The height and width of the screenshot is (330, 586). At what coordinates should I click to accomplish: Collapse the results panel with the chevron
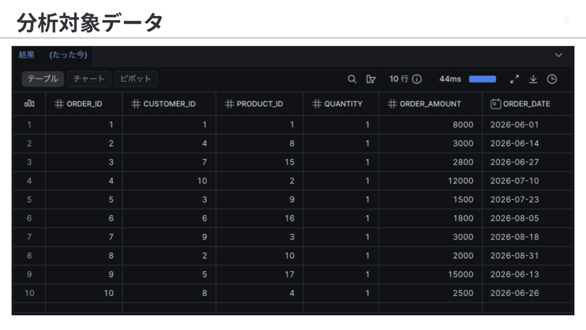(x=559, y=55)
